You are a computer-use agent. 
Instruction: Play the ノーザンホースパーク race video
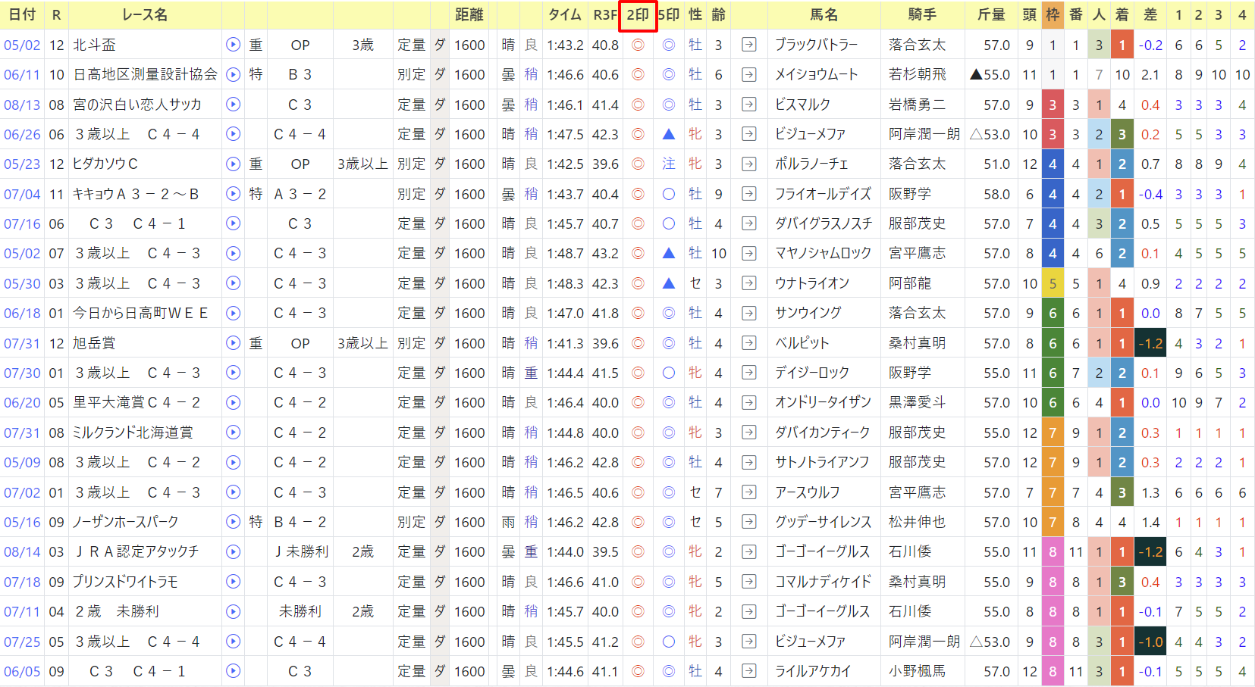[x=233, y=522]
